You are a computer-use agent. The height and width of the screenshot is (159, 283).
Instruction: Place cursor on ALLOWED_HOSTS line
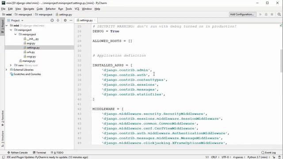coord(112,41)
